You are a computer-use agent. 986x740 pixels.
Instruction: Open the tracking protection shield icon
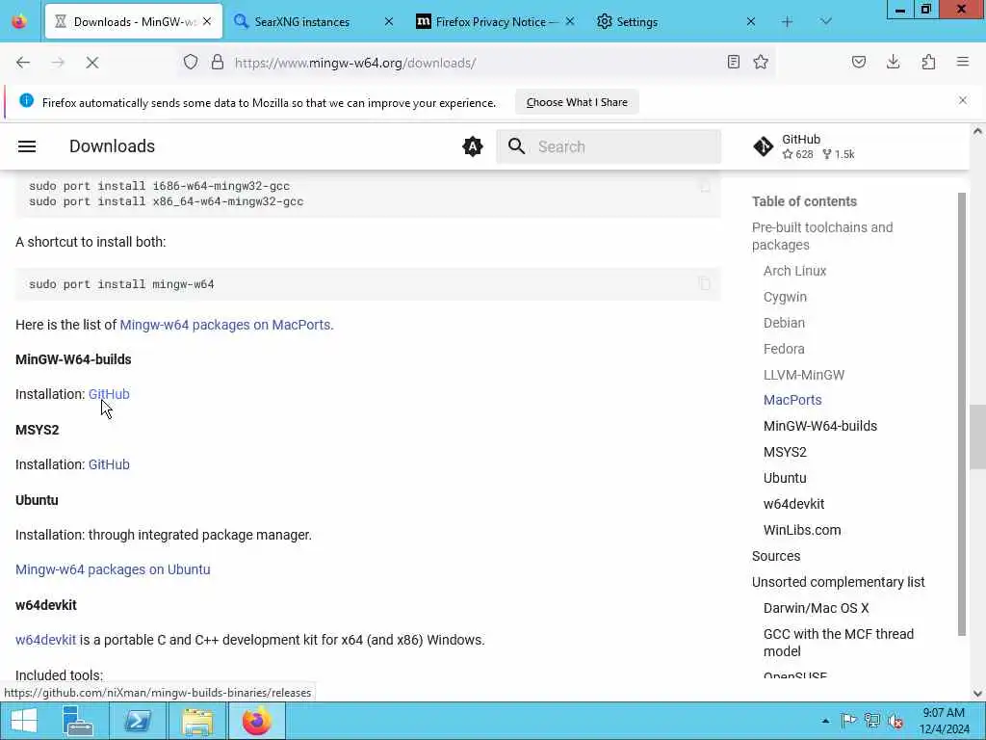pyautogui.click(x=191, y=62)
